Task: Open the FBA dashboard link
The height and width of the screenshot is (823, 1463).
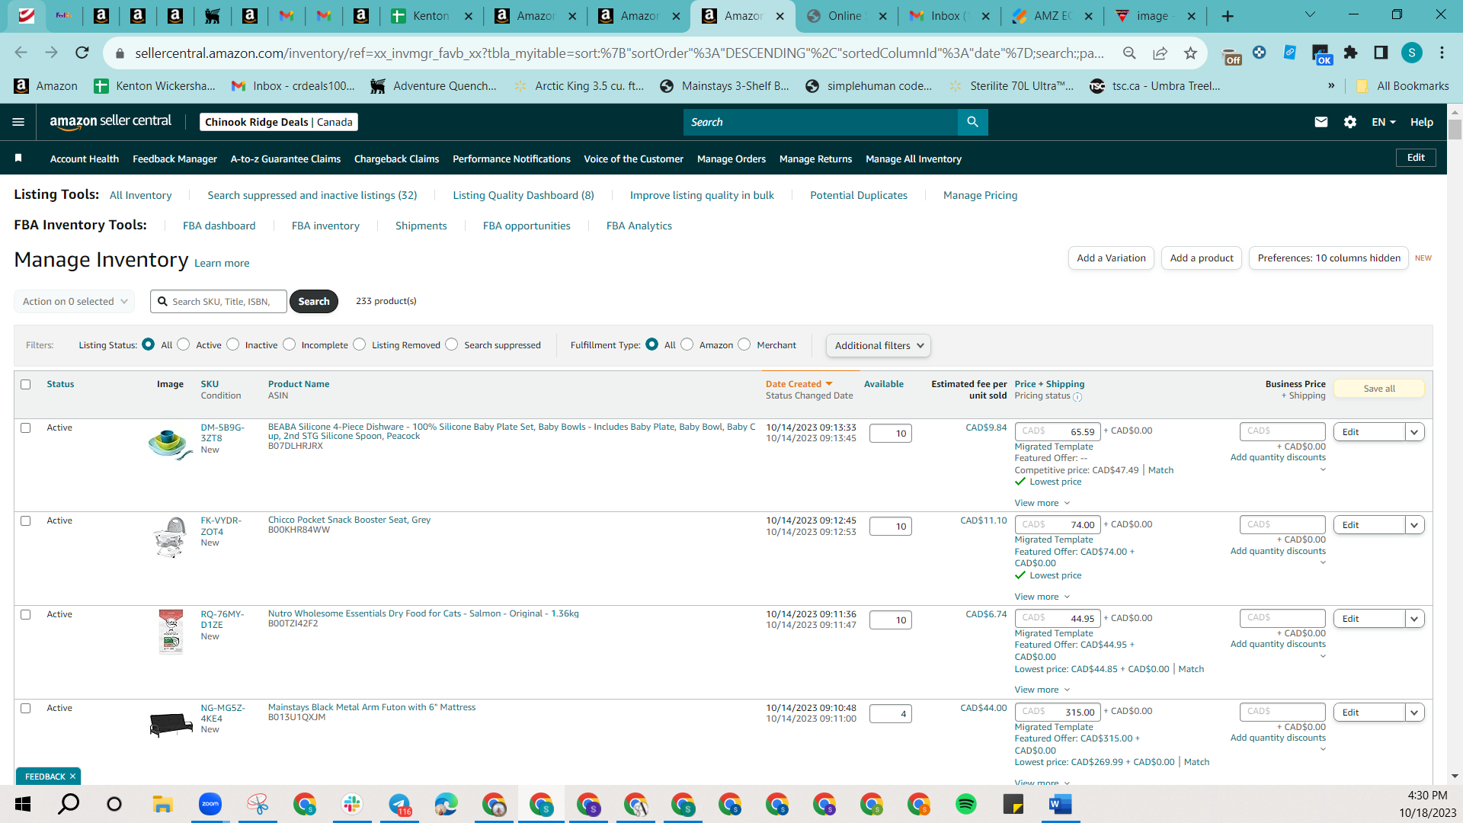Action: click(219, 226)
